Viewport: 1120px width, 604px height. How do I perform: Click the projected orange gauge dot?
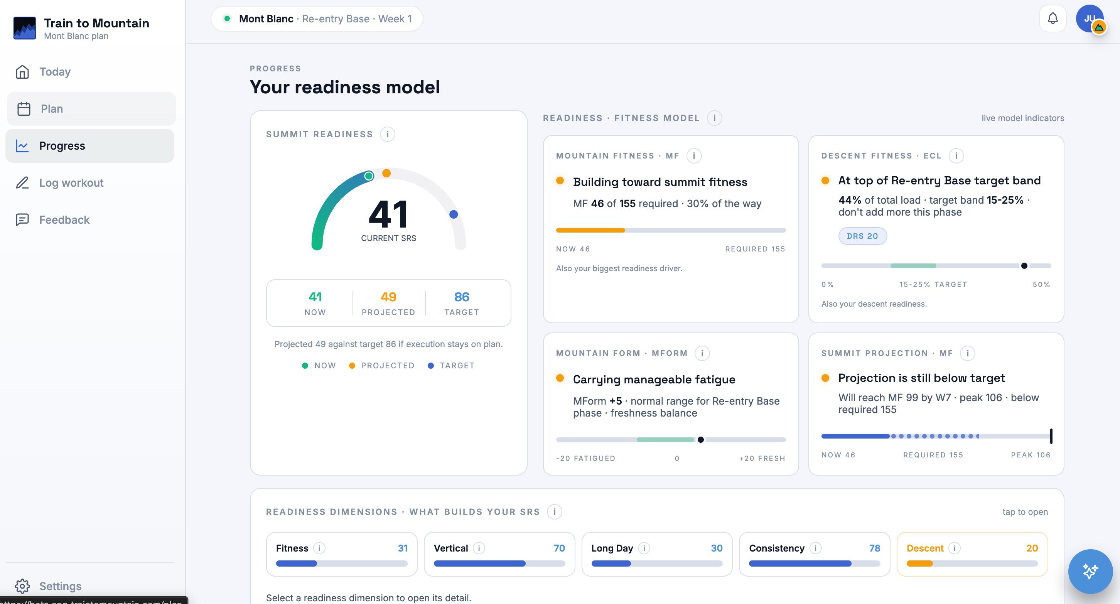(x=386, y=173)
